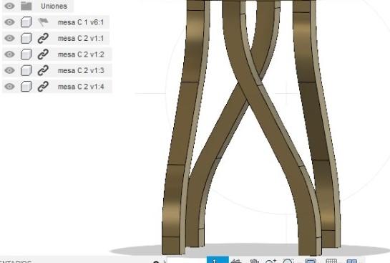Hide the Uniones folder with its eye icon
Screen dimensions: 390x263
(x=9, y=6)
